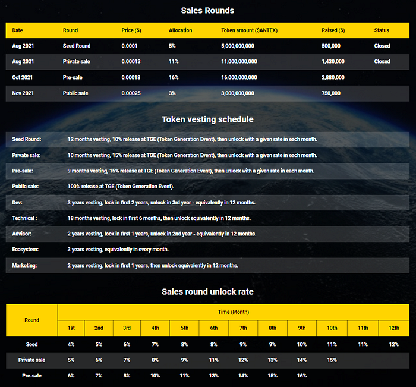Screen dimensions: 416x387
Task: Select the Dev: vesting label
Action: click(17, 203)
